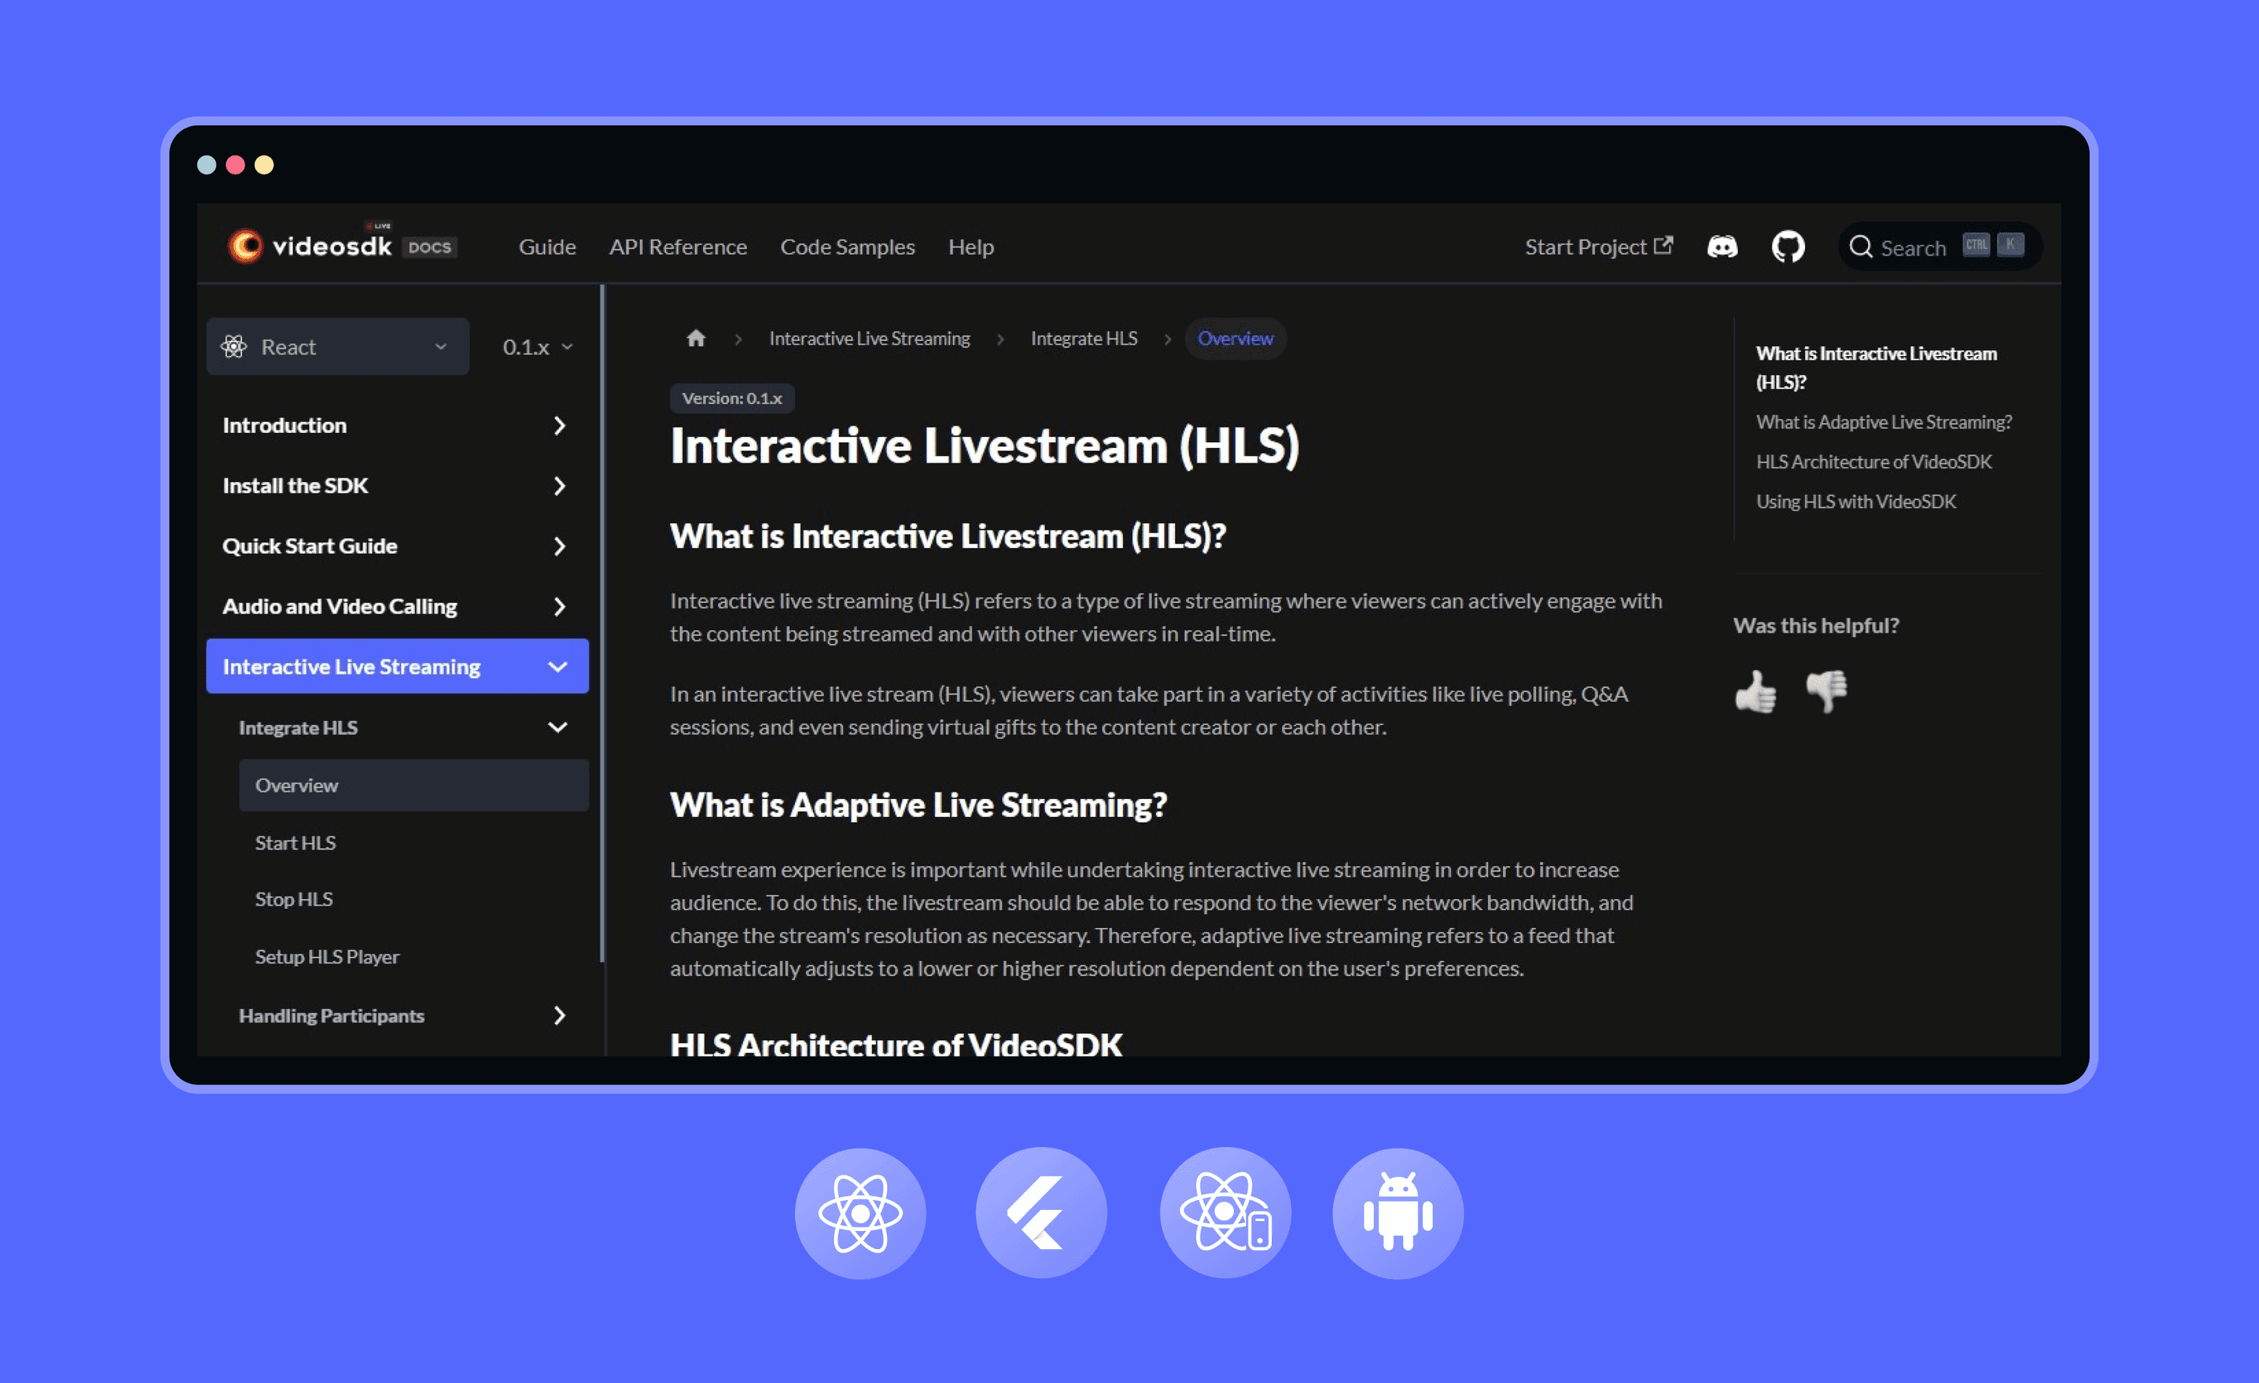Click the Start Project link
2259x1383 pixels.
point(1599,247)
